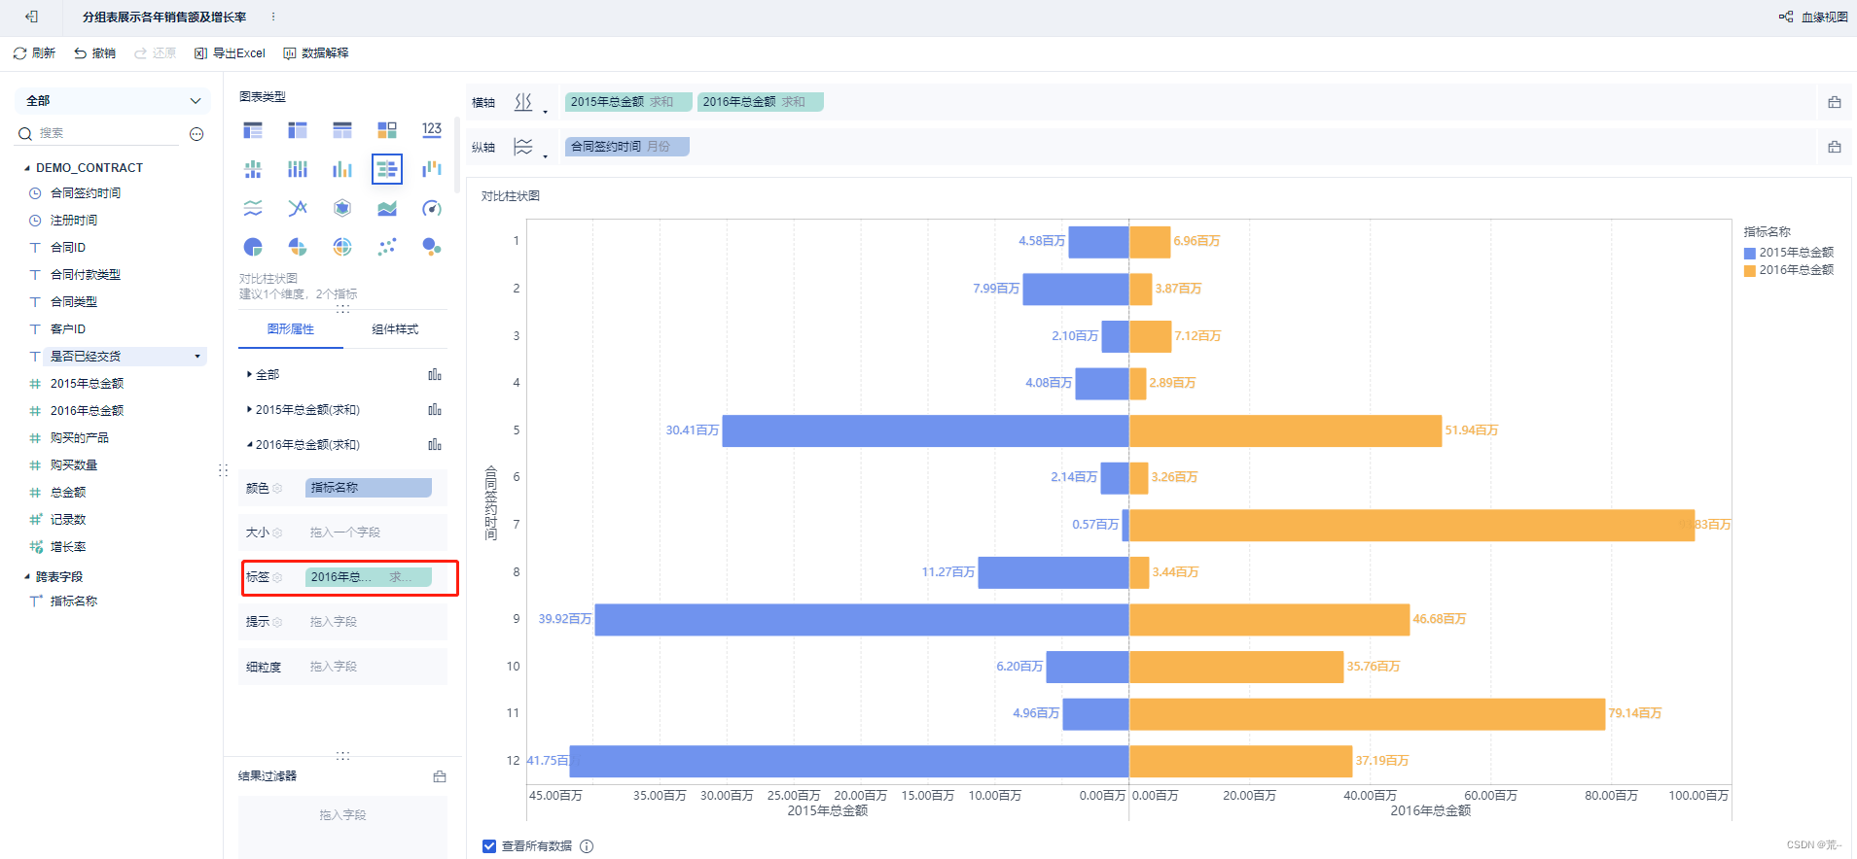This screenshot has height=859, width=1857.
Task: Switch to the 组件样式 tab
Action: coord(395,329)
